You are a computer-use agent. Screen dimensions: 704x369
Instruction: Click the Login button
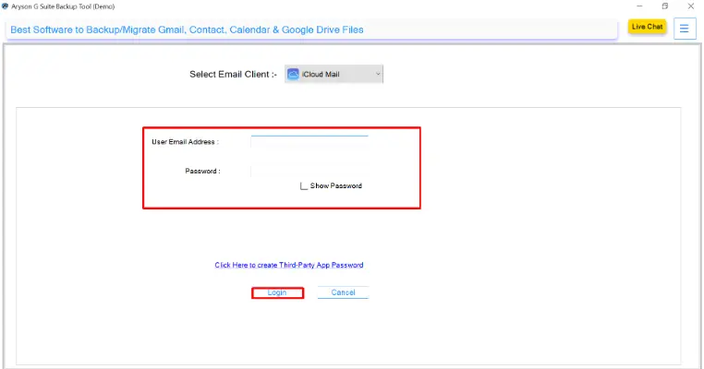click(277, 292)
